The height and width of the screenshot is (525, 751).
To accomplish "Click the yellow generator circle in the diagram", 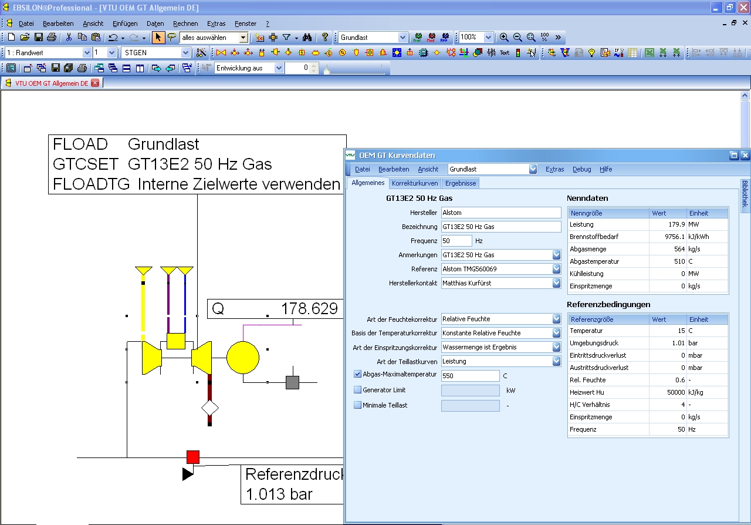I will [243, 358].
